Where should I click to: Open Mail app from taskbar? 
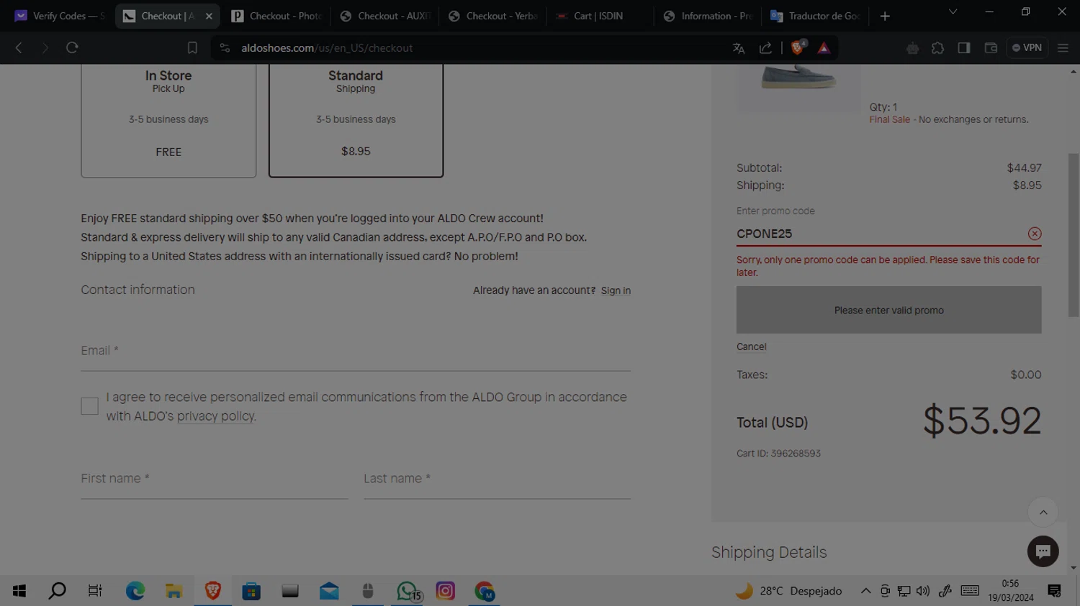(329, 591)
